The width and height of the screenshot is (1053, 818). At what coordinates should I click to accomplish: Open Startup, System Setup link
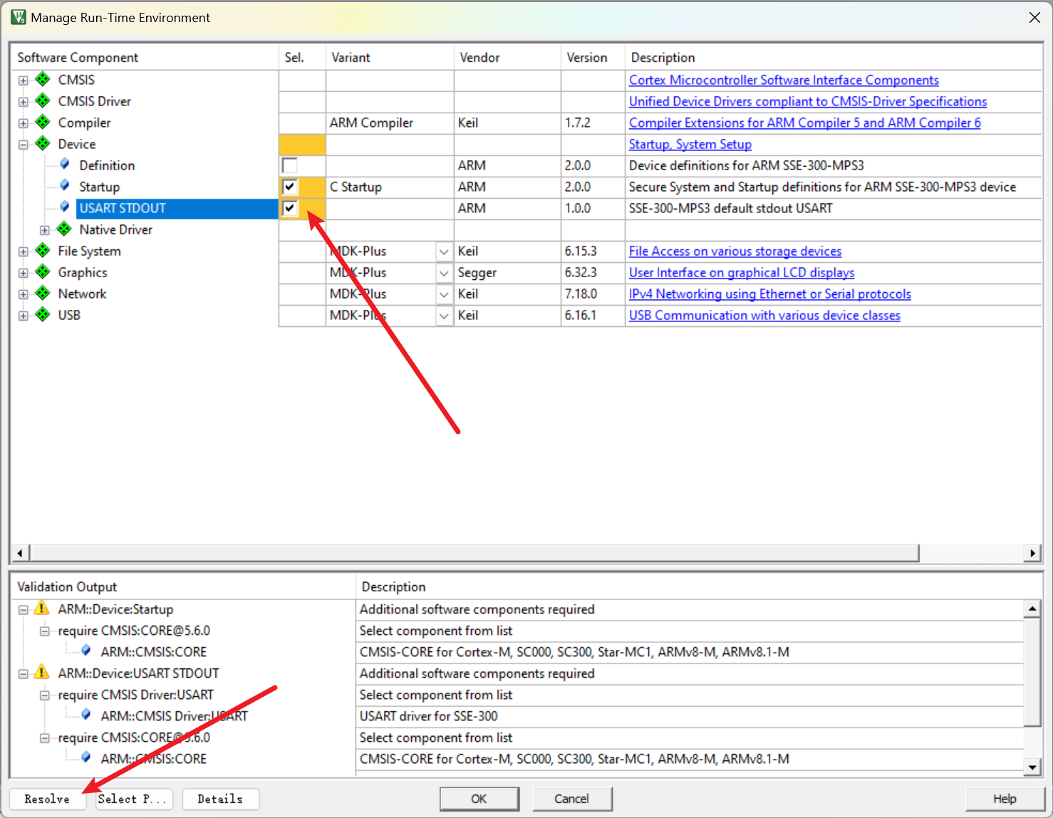(690, 144)
